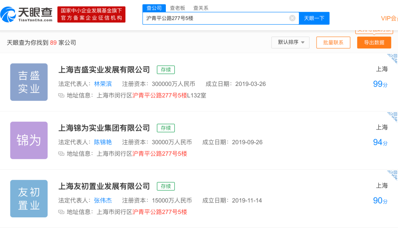Open legal representative 陈锦艳 profile

103,142
